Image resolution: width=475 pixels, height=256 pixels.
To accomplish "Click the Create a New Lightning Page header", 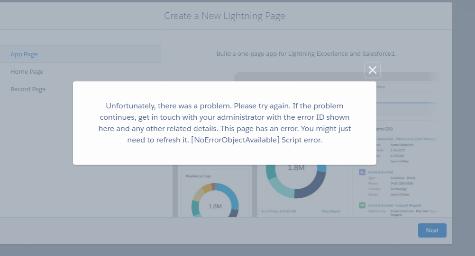I will point(225,16).
